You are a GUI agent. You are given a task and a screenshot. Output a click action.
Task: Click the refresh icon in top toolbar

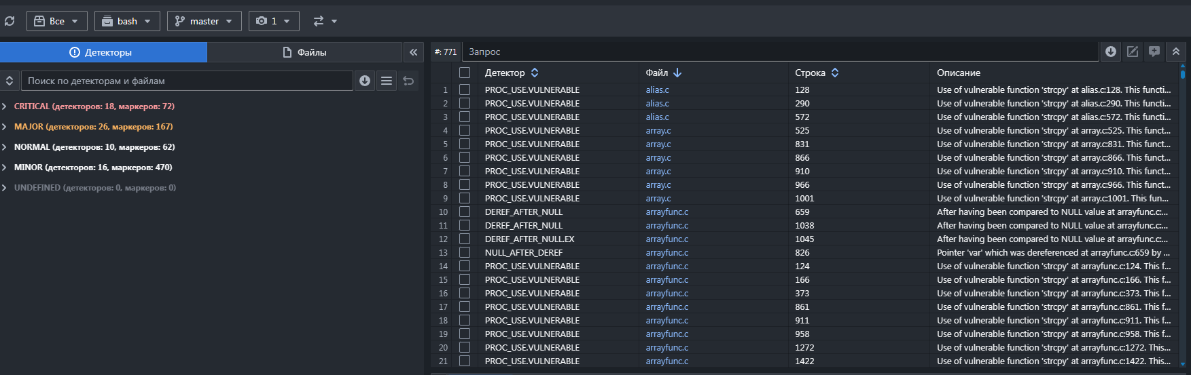[x=10, y=21]
